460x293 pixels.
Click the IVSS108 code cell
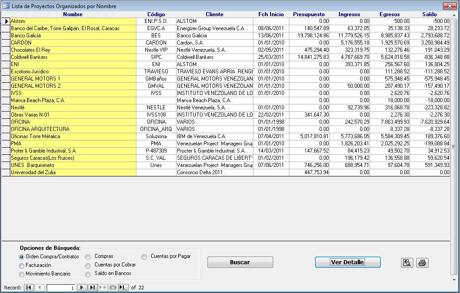click(x=156, y=115)
